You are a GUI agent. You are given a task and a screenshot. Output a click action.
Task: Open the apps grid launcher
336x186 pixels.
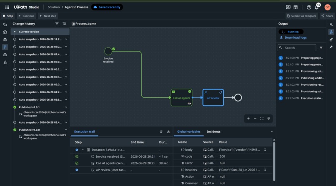pyautogui.click(x=7, y=7)
